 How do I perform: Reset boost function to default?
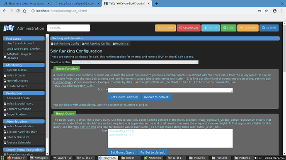156,97
